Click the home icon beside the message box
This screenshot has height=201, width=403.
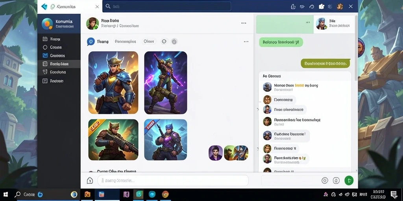pyautogui.click(x=90, y=181)
